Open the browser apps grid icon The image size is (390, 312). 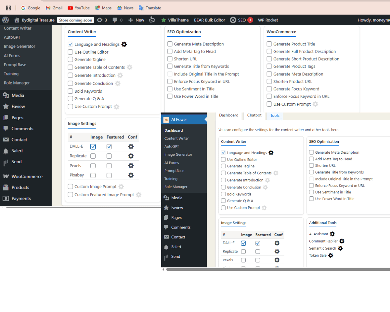[x=8, y=8]
